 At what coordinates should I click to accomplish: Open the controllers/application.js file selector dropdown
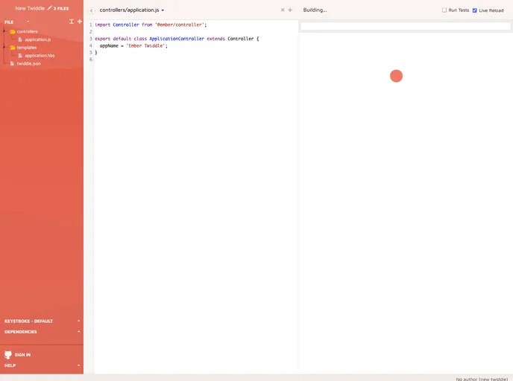coord(132,10)
